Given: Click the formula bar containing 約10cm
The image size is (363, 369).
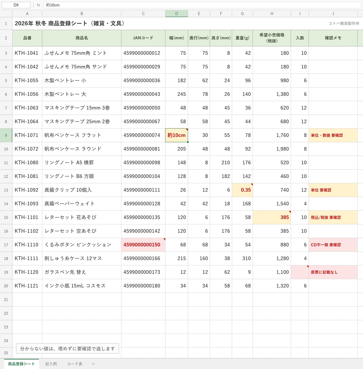Looking at the screenshot, I should point(202,5).
